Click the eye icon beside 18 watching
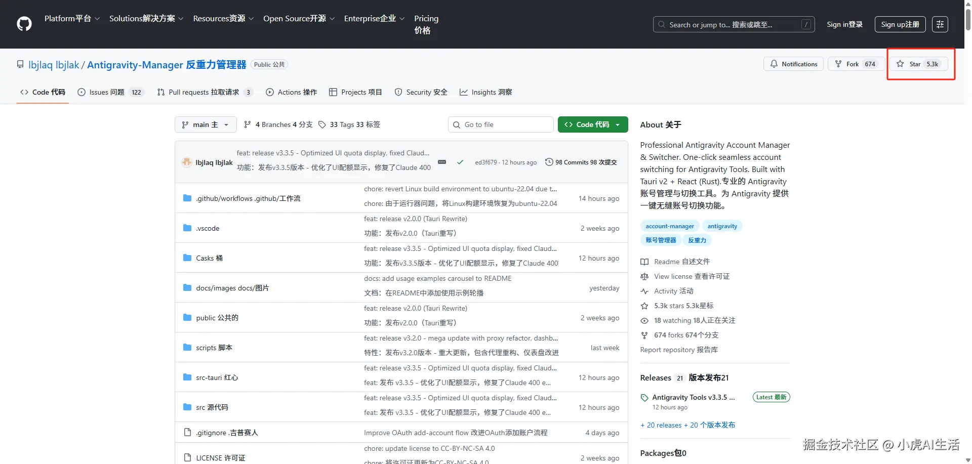 pyautogui.click(x=644, y=320)
